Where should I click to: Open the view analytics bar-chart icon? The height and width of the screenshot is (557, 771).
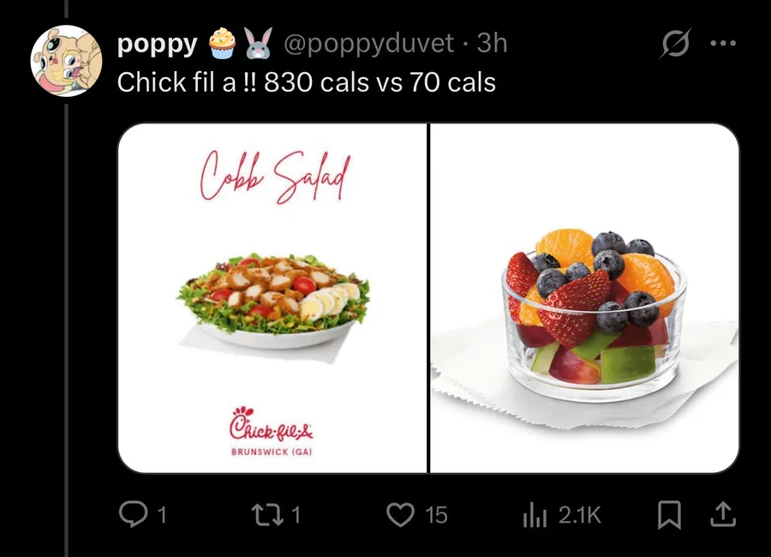click(x=535, y=514)
